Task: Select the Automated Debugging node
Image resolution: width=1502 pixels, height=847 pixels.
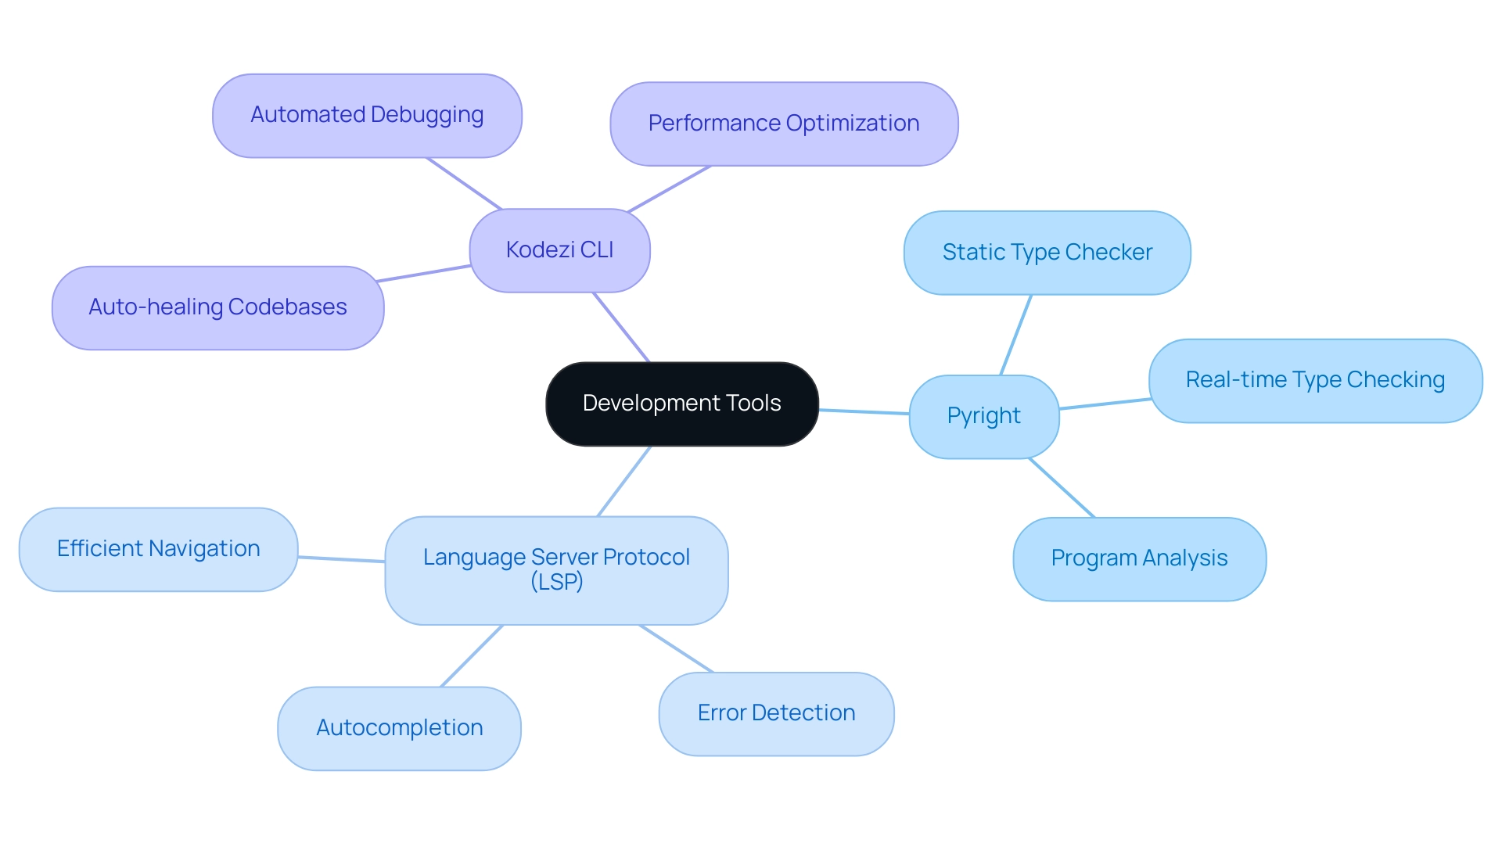Action: click(367, 116)
